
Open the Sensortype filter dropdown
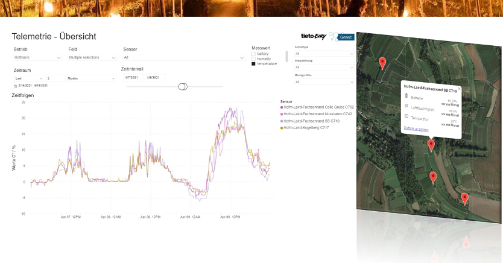[323, 53]
